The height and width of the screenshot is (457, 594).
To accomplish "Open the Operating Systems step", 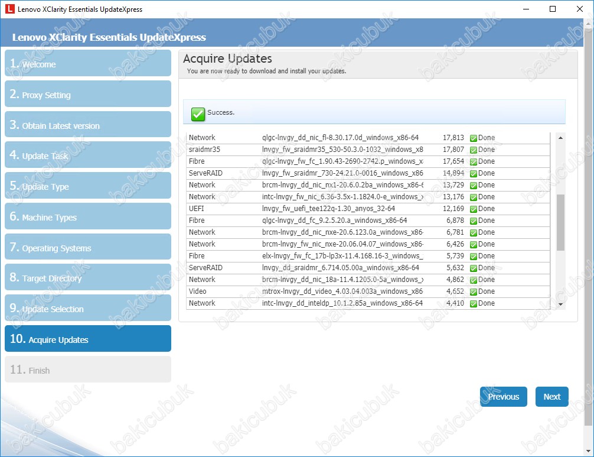I will (x=88, y=247).
